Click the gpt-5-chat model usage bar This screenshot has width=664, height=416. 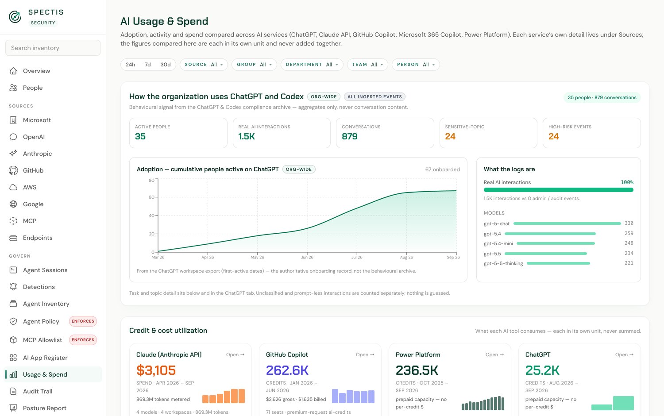[x=567, y=223]
